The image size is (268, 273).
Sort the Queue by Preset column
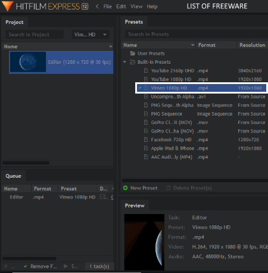pos(77,188)
